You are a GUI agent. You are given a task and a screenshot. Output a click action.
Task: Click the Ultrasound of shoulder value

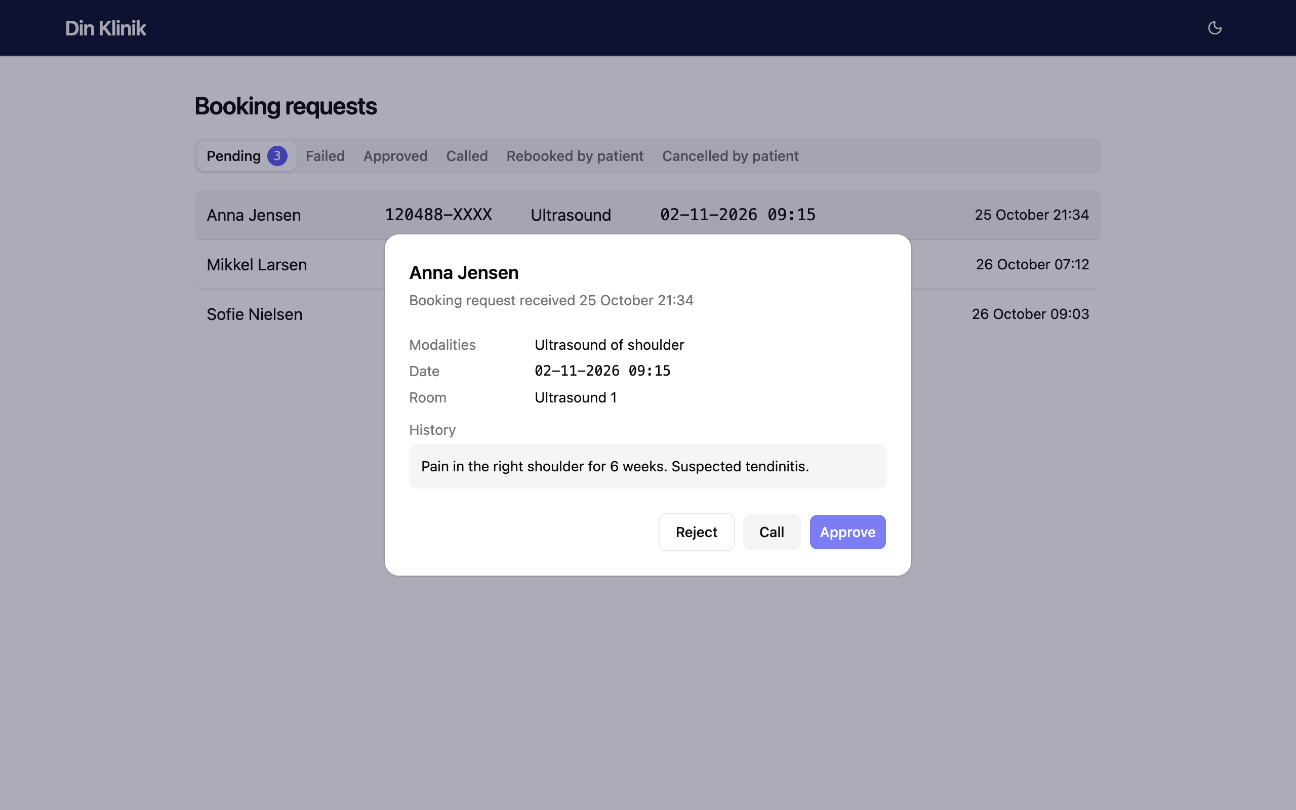(609, 344)
